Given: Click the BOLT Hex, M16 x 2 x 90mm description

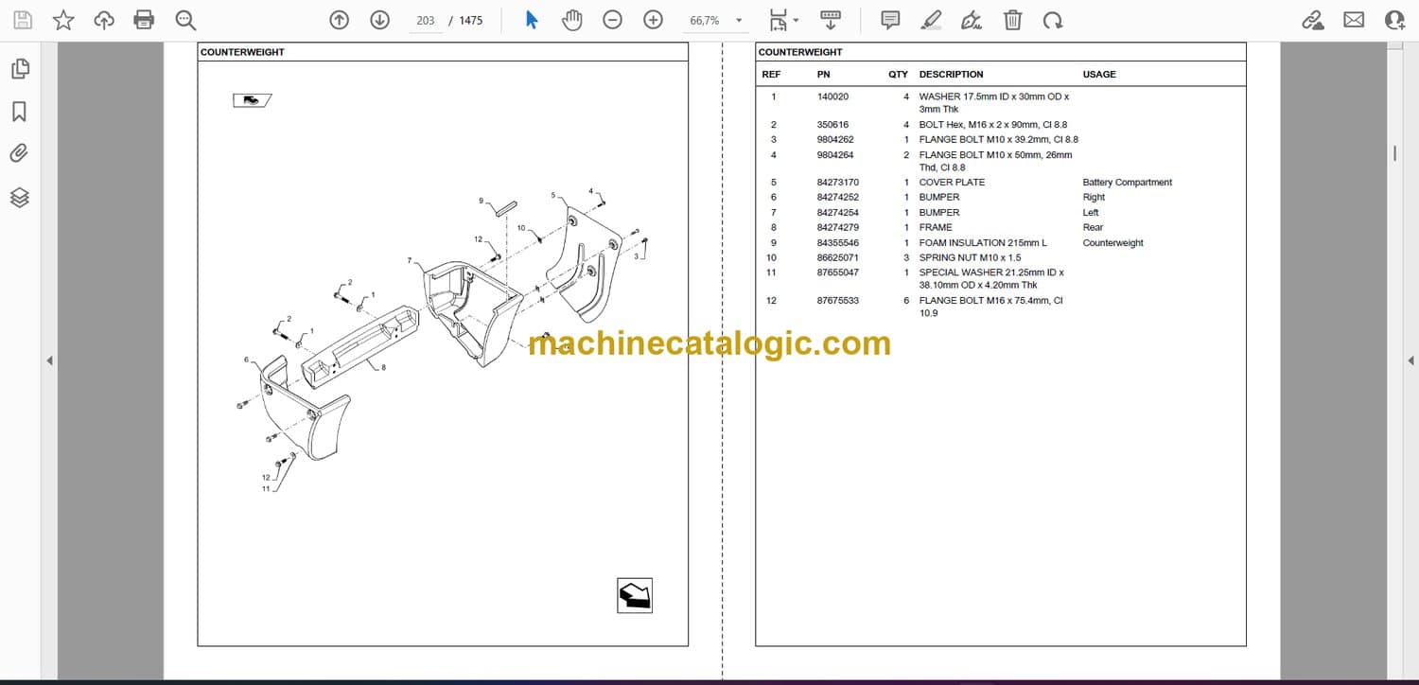Looking at the screenshot, I should point(993,125).
